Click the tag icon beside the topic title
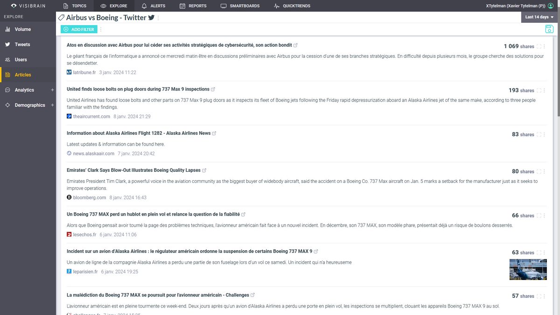Image resolution: width=560 pixels, height=315 pixels. (x=61, y=18)
